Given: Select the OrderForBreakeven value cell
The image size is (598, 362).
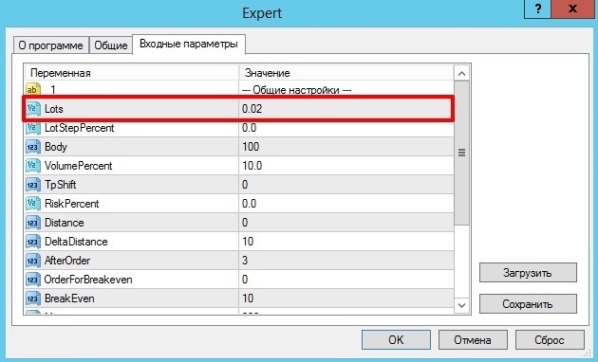Looking at the screenshot, I should coord(346,280).
